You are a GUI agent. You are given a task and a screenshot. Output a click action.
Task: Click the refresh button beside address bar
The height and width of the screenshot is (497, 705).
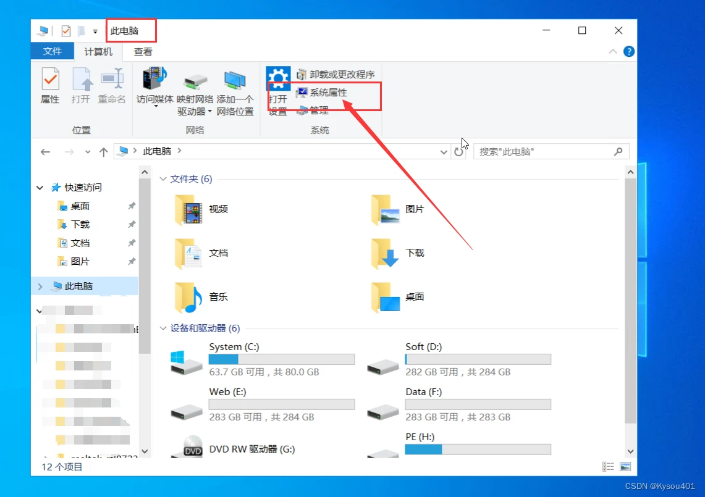pos(458,152)
